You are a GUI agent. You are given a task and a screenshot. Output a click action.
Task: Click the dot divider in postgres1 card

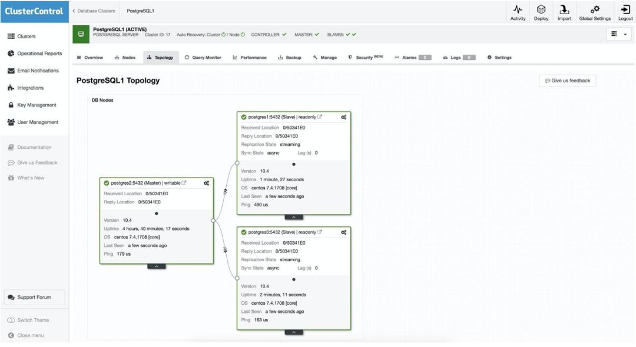[x=294, y=165]
